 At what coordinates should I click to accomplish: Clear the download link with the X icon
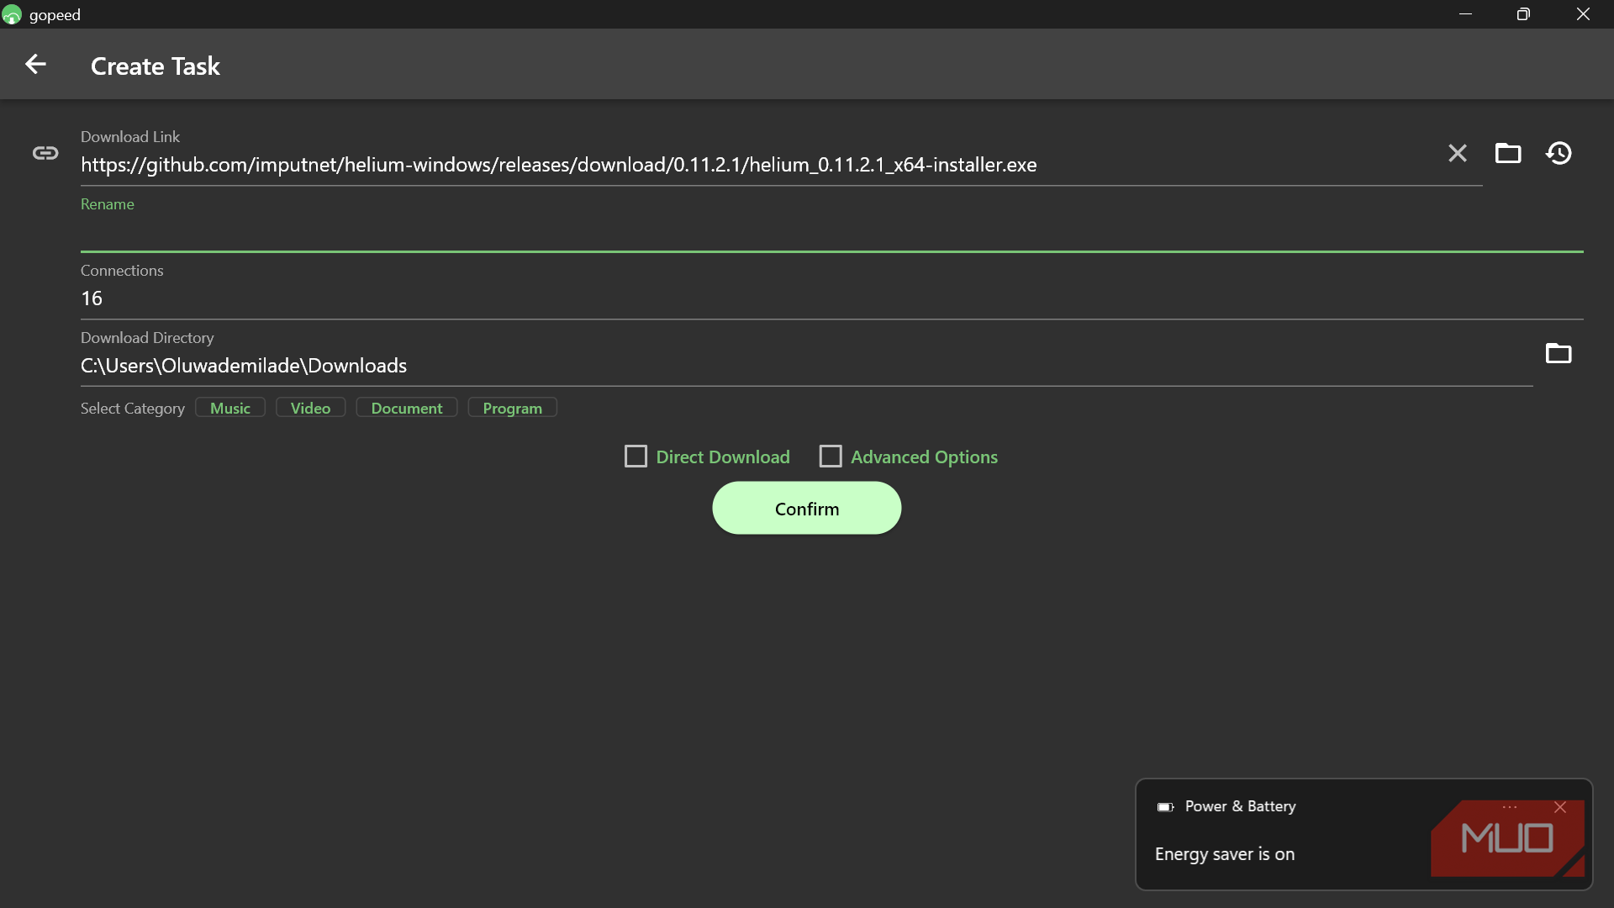point(1458,153)
